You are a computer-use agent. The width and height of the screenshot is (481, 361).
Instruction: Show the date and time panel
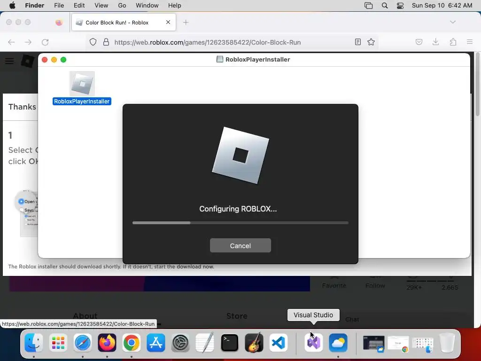click(442, 6)
